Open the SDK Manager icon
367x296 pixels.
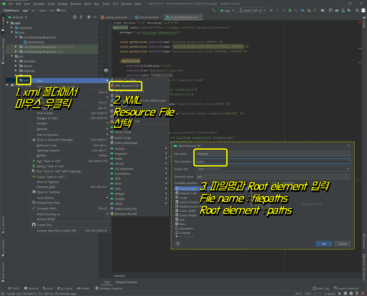tap(349, 10)
